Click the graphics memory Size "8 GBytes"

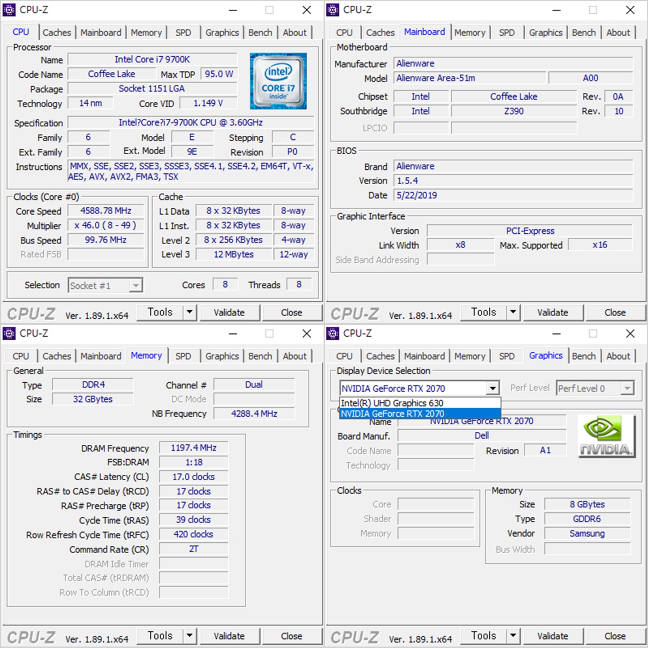[x=587, y=505]
